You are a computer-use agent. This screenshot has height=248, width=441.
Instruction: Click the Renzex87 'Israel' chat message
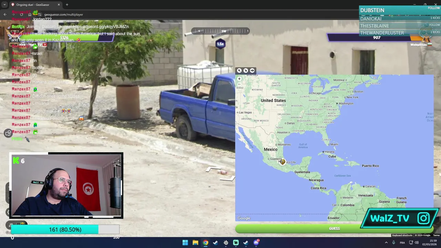[x=27, y=53]
